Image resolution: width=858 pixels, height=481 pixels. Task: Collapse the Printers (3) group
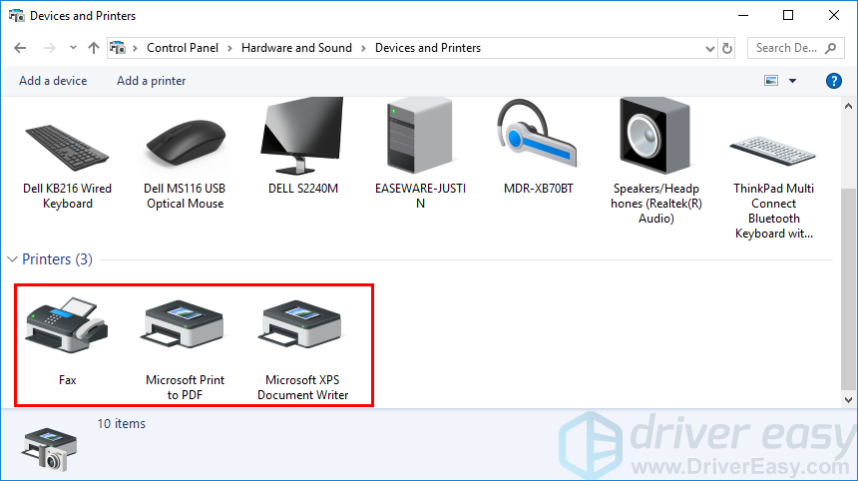[12, 259]
